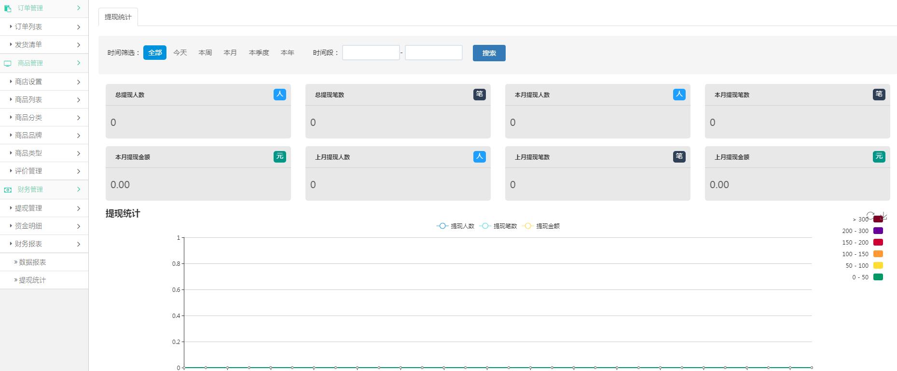Open 数据报表 submenu item
Screen dimensions: 897x371
(44, 262)
